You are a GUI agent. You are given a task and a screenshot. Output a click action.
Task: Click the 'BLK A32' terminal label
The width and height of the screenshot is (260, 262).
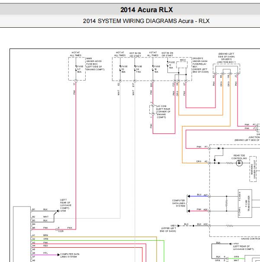pos(202,224)
